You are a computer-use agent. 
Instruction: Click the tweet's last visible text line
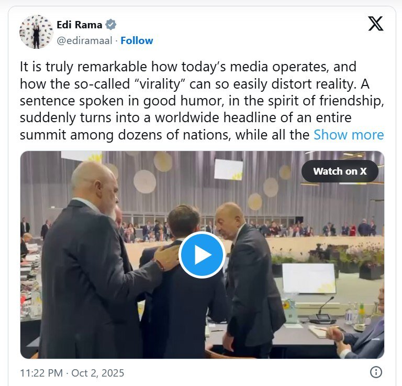tap(164, 135)
